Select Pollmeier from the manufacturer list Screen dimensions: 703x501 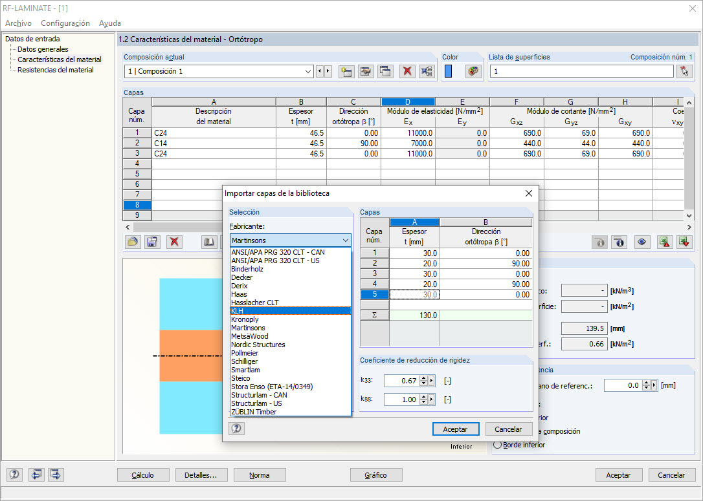coord(290,353)
